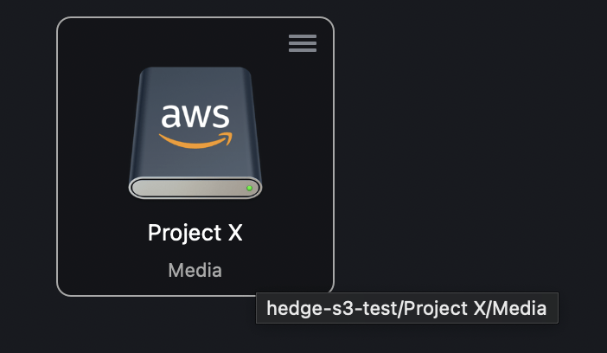Open the hamburger menu on Project X card
The width and height of the screenshot is (607, 353).
tap(303, 43)
